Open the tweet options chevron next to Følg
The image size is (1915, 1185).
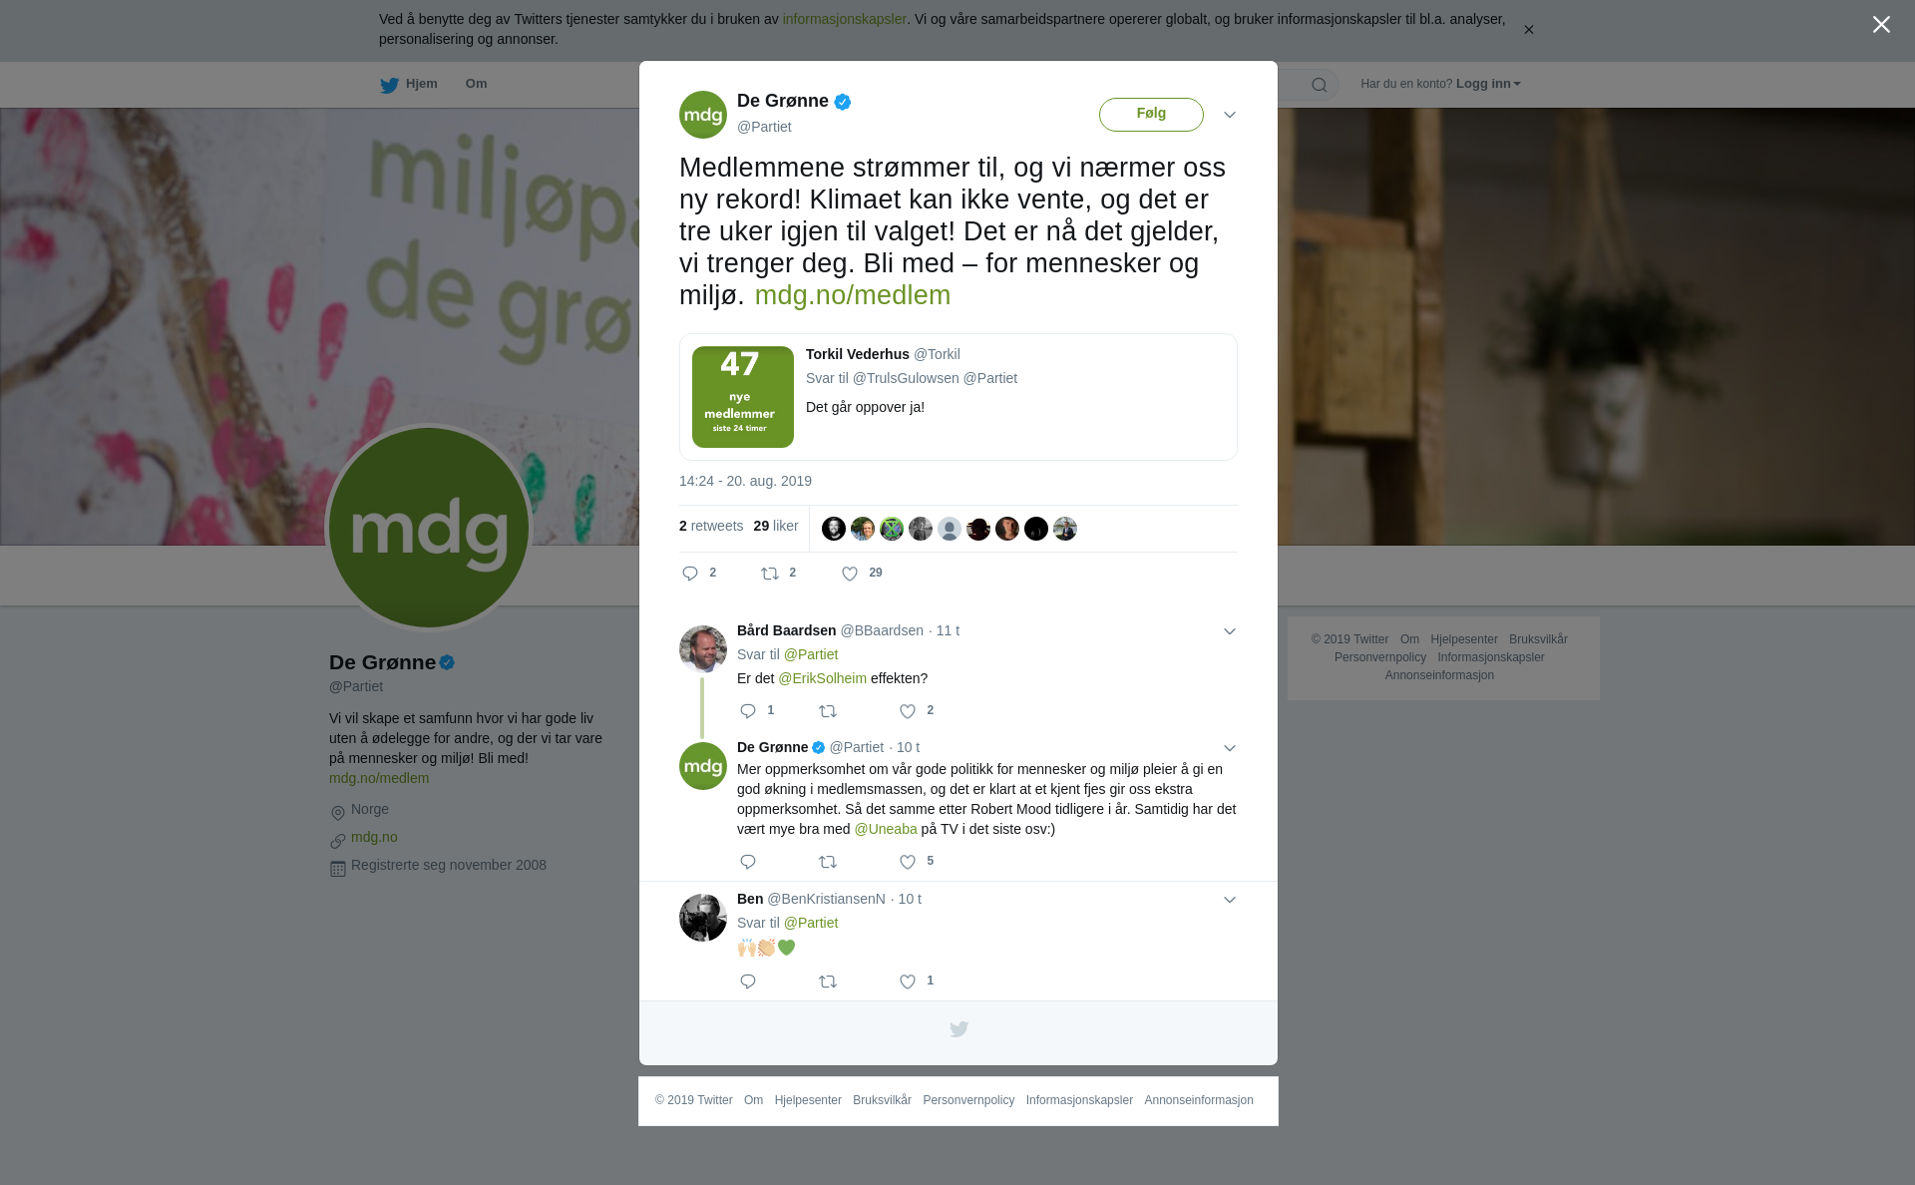point(1230,115)
